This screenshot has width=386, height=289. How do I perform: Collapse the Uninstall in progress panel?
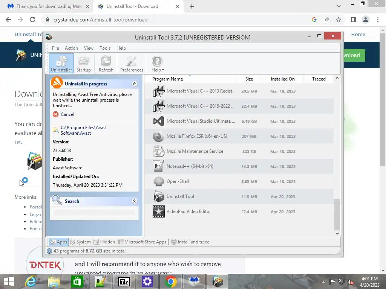click(135, 84)
